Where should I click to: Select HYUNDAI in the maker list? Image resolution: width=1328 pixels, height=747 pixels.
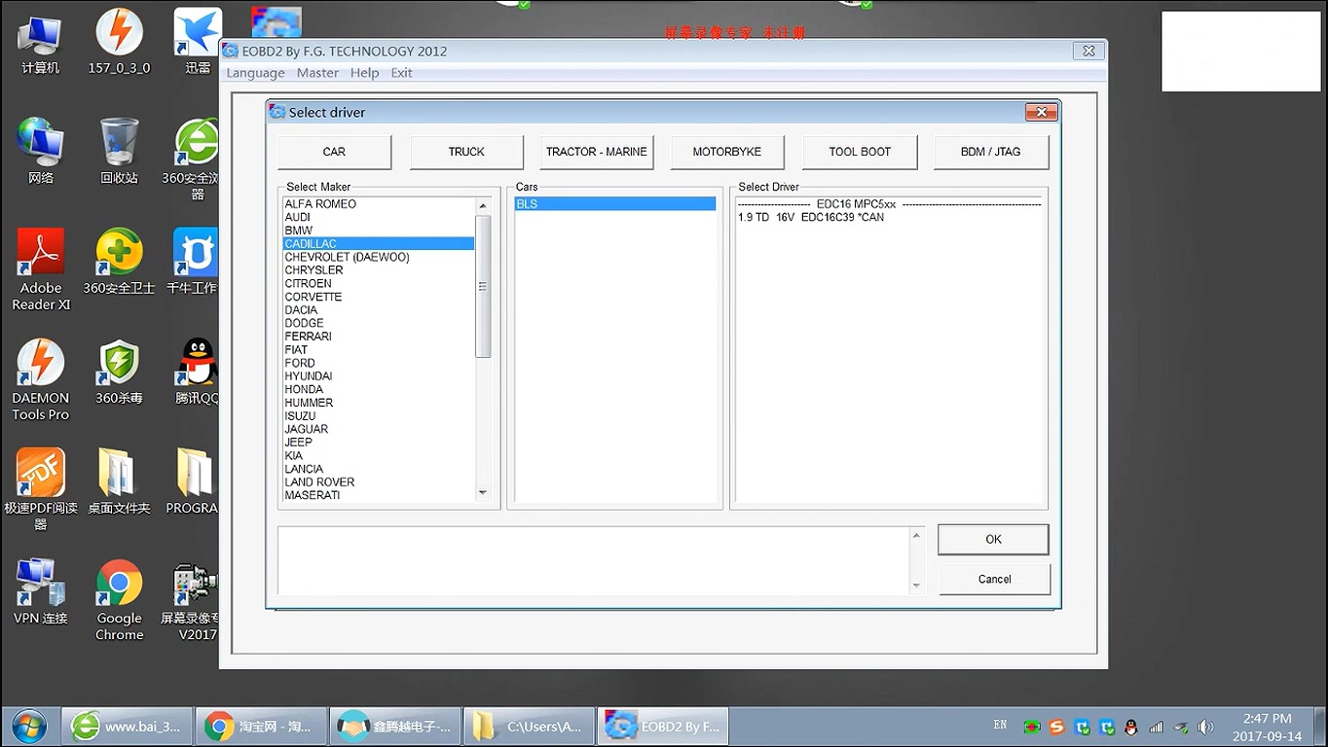pyautogui.click(x=379, y=376)
